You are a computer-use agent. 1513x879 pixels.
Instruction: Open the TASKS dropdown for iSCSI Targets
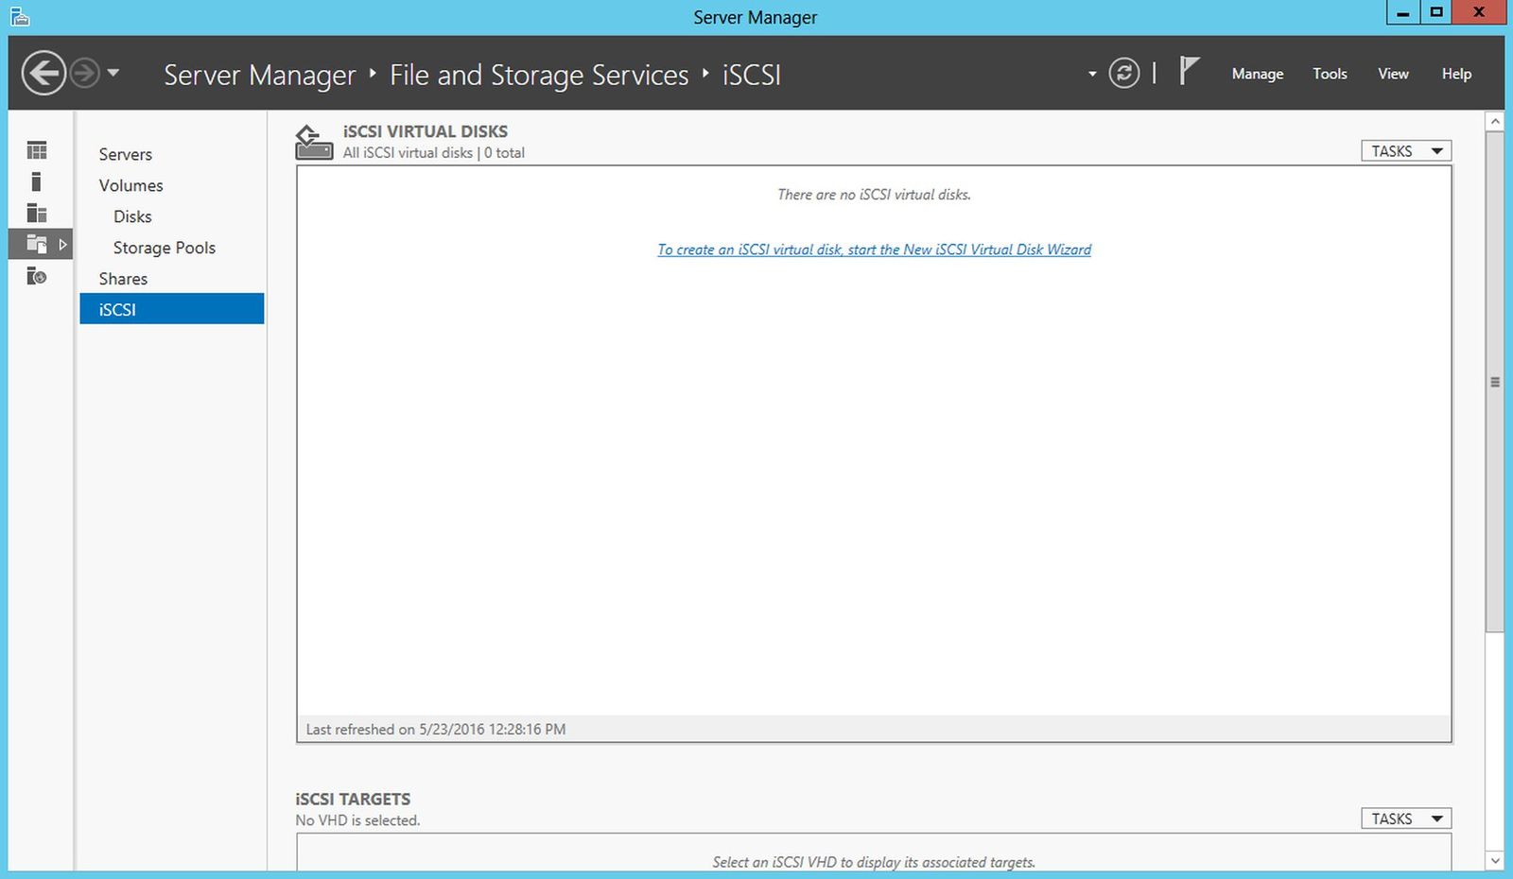point(1406,819)
